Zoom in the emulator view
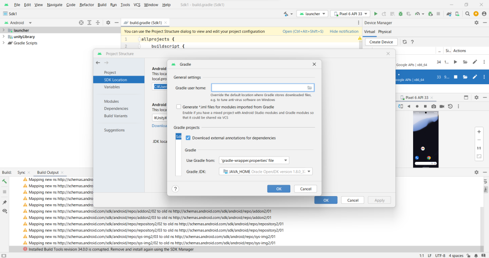489x258 pixels. pyautogui.click(x=479, y=132)
